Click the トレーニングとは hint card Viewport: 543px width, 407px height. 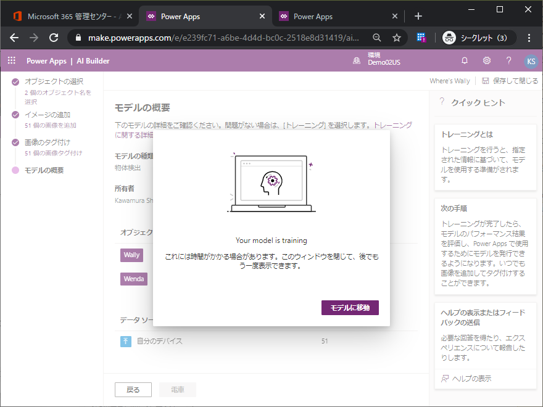point(485,157)
